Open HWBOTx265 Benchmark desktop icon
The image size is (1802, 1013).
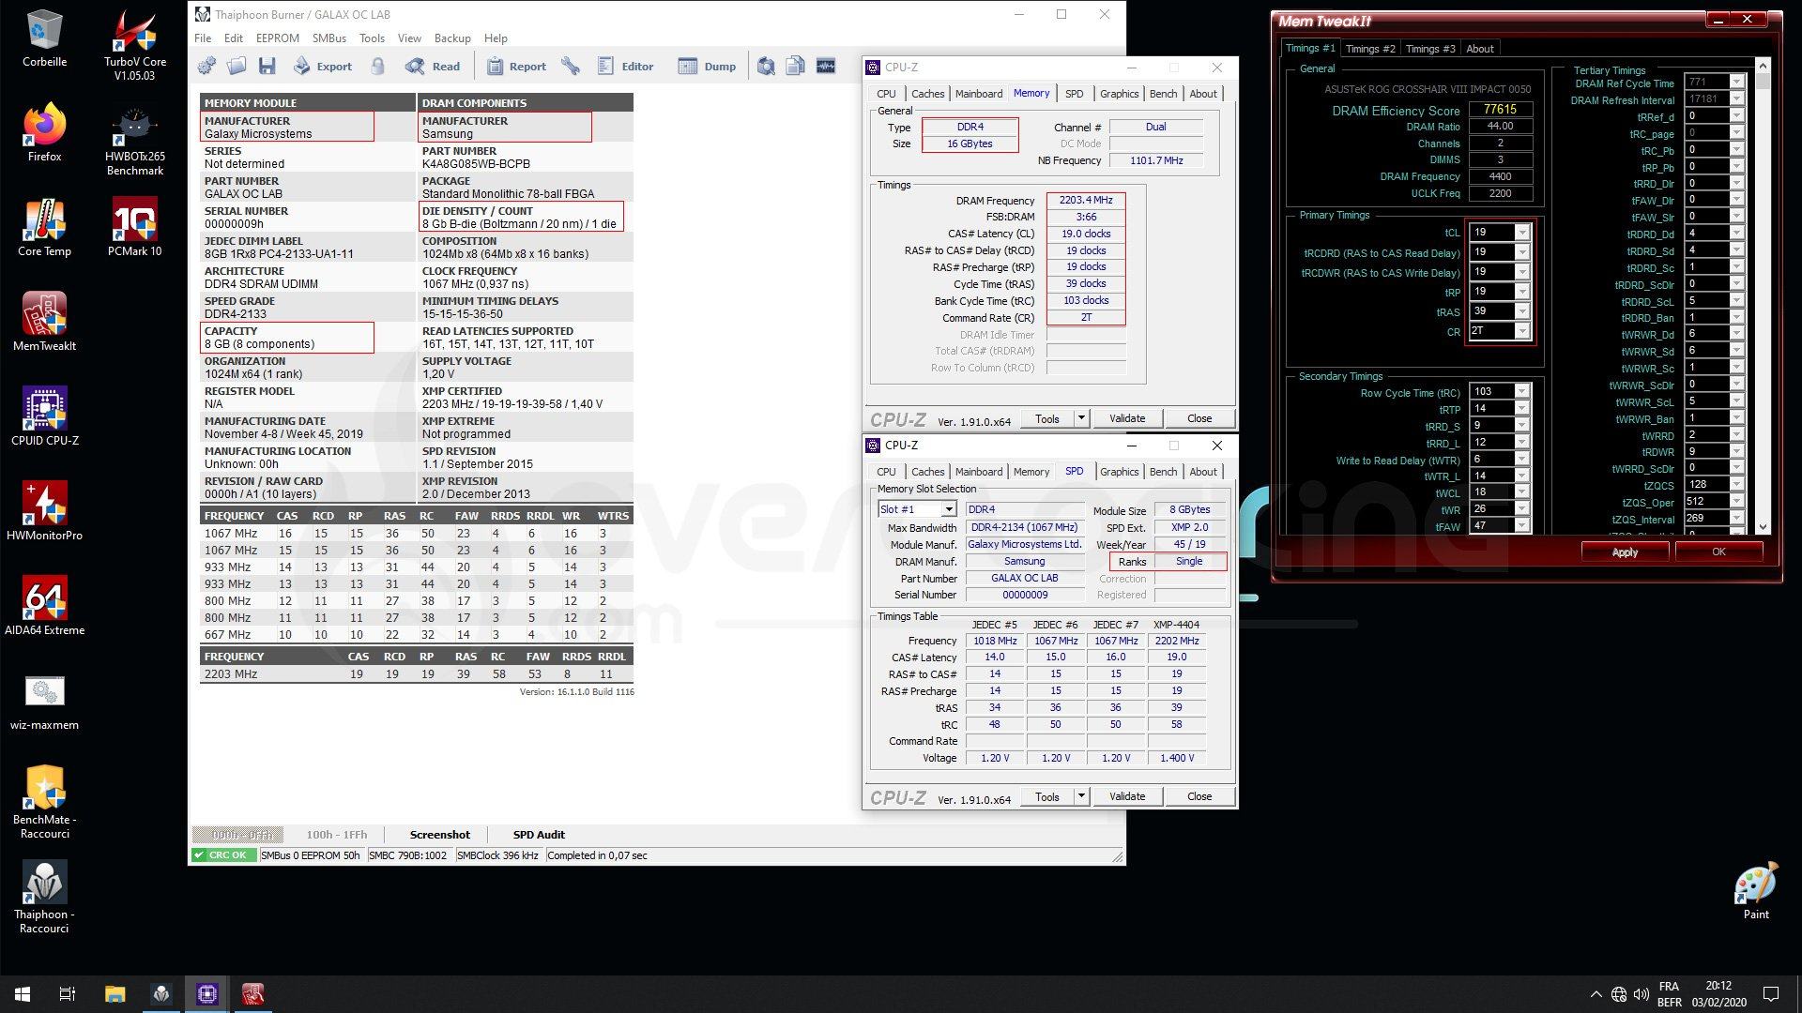point(135,141)
